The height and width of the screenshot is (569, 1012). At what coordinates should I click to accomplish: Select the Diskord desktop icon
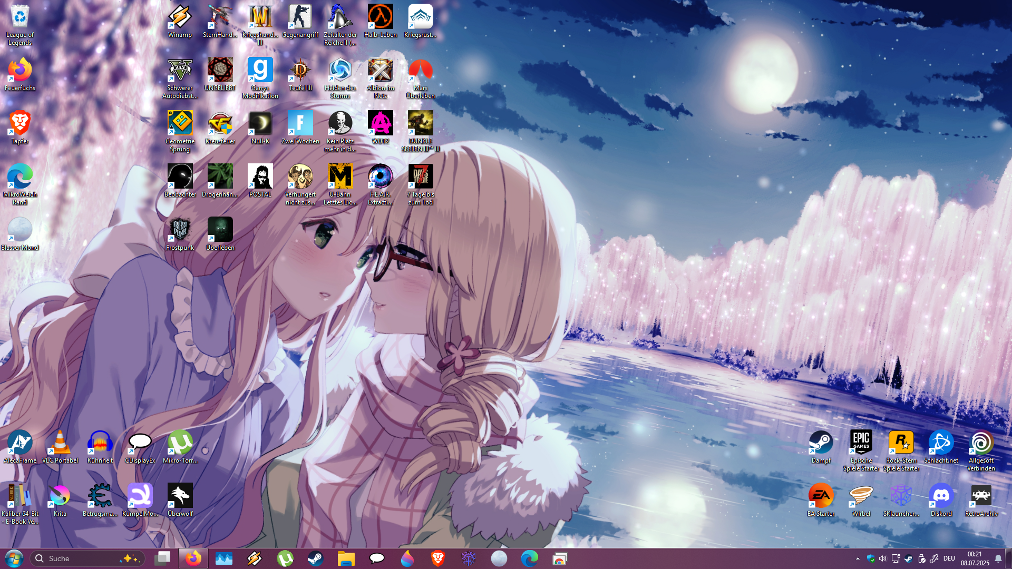coord(941,500)
